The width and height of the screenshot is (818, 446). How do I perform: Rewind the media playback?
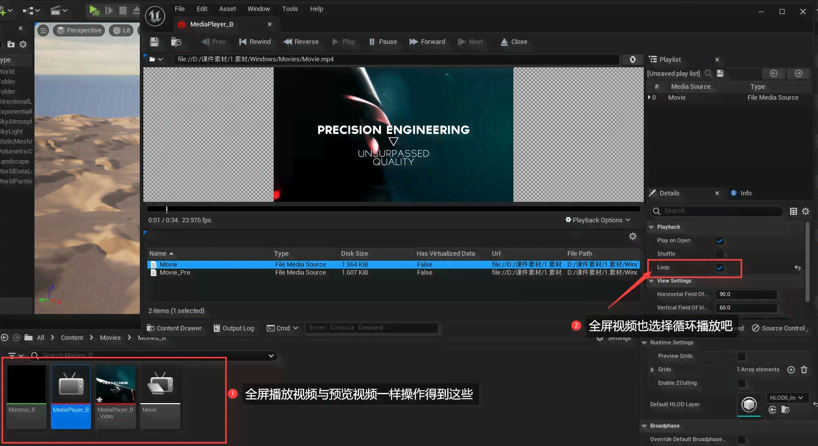[255, 42]
